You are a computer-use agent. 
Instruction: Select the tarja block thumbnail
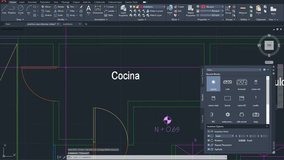[256, 116]
